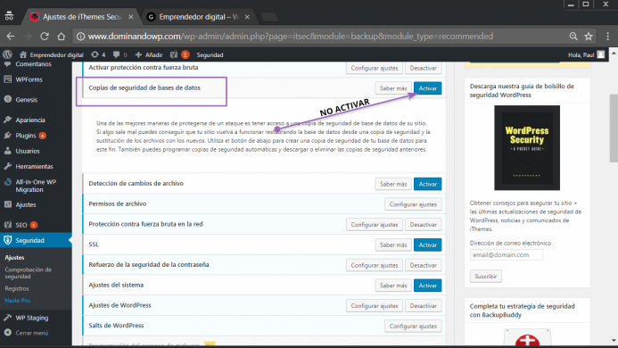Click the Suscribir button
618x348 pixels.
pyautogui.click(x=485, y=277)
